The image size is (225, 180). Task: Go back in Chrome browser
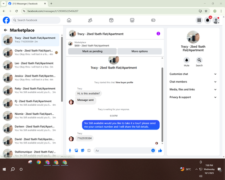[x=4, y=11]
